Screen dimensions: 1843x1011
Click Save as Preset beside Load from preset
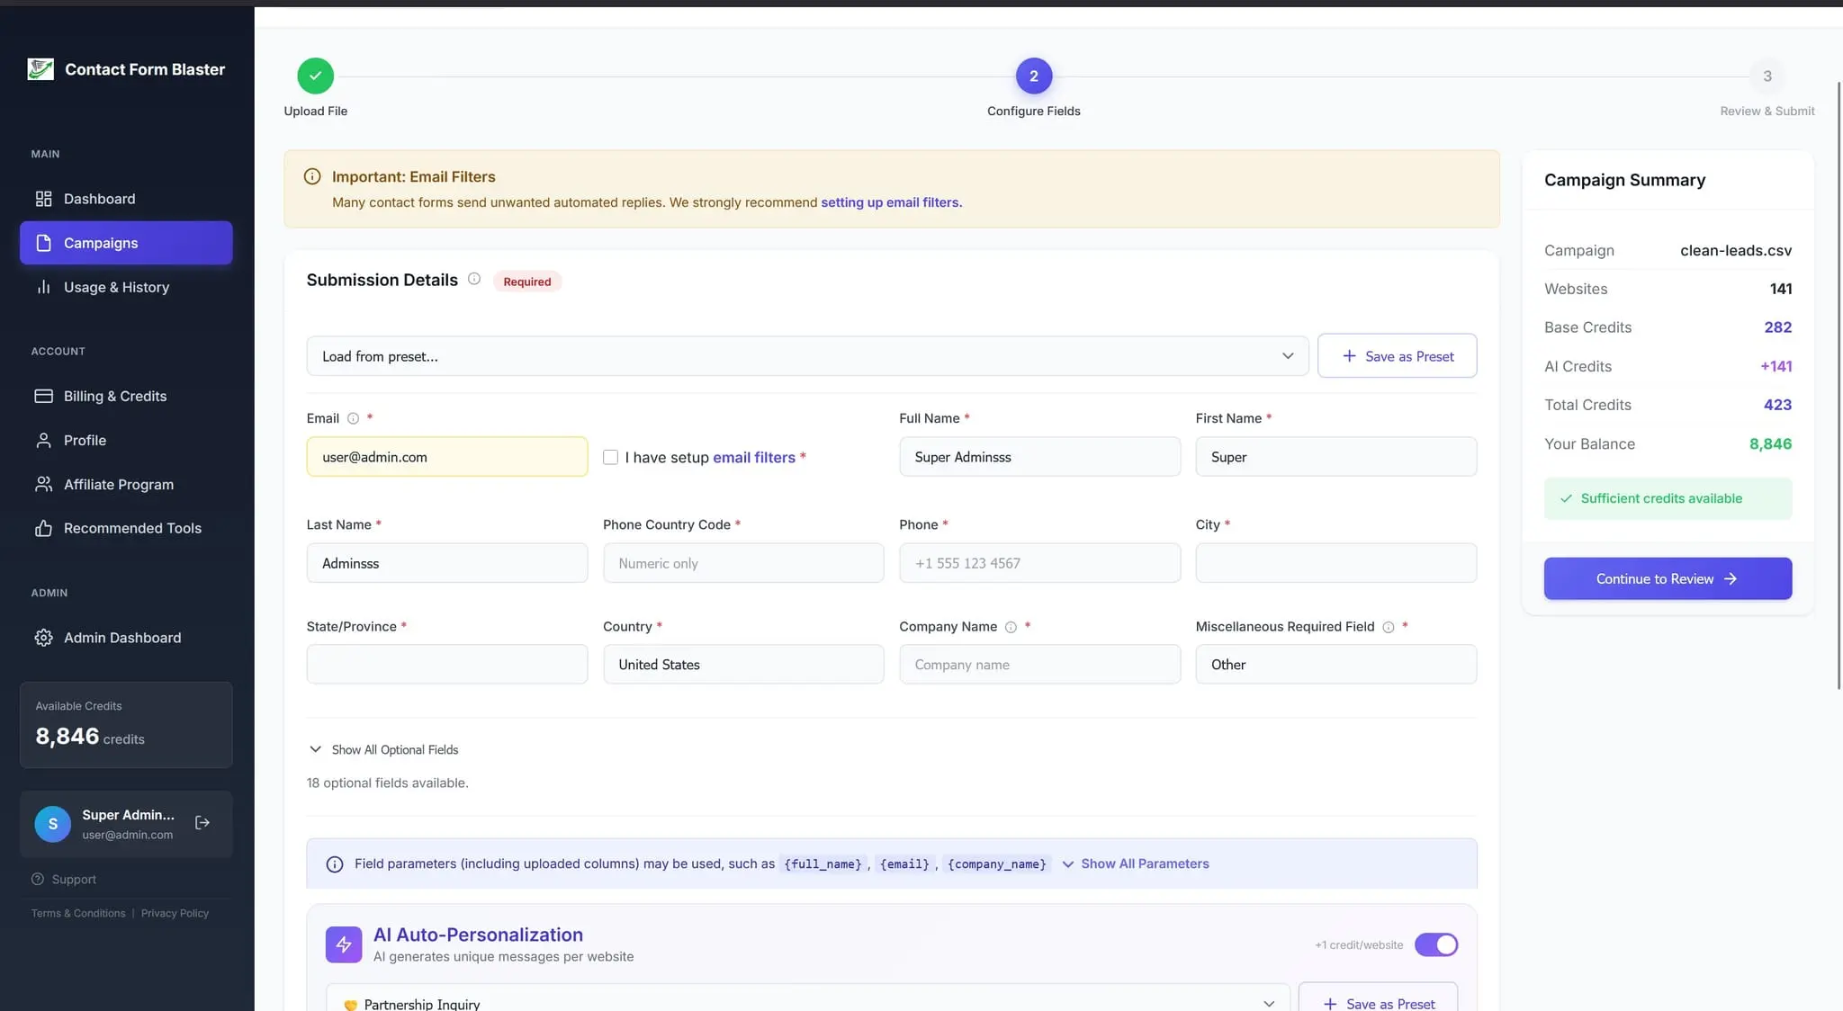(x=1397, y=356)
